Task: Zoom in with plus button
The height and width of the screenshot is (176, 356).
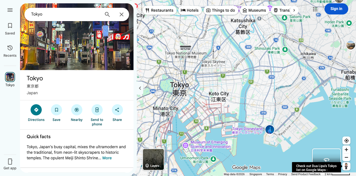Action: 346,150
